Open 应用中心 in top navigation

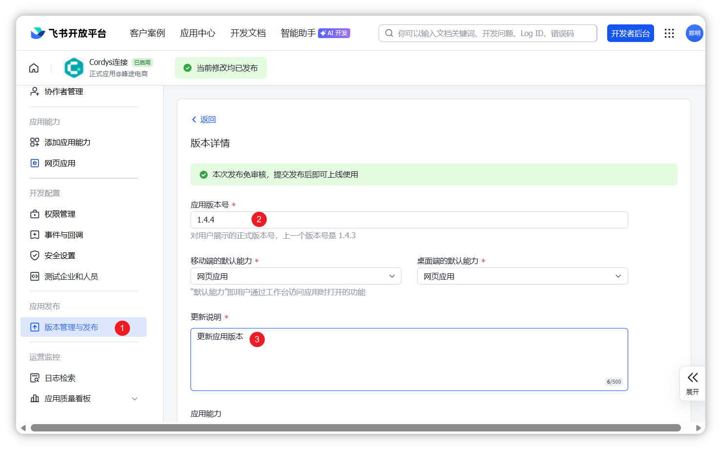coord(198,33)
